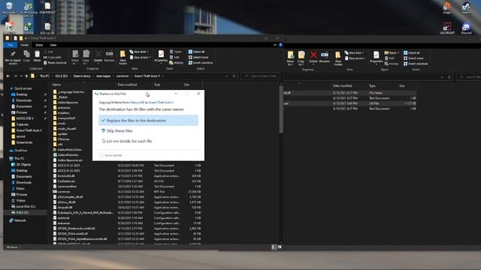The height and width of the screenshot is (270, 481).
Task: Open Move to dropdown in right Explorer window
Action: [x=290, y=58]
